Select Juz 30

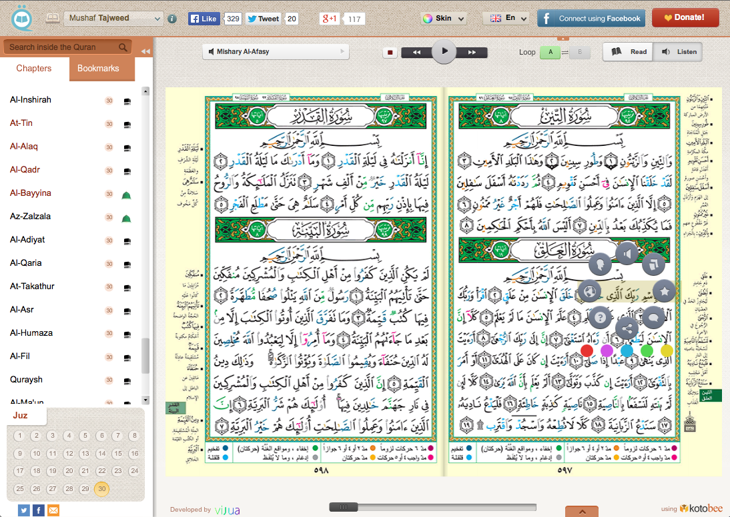pyautogui.click(x=101, y=488)
